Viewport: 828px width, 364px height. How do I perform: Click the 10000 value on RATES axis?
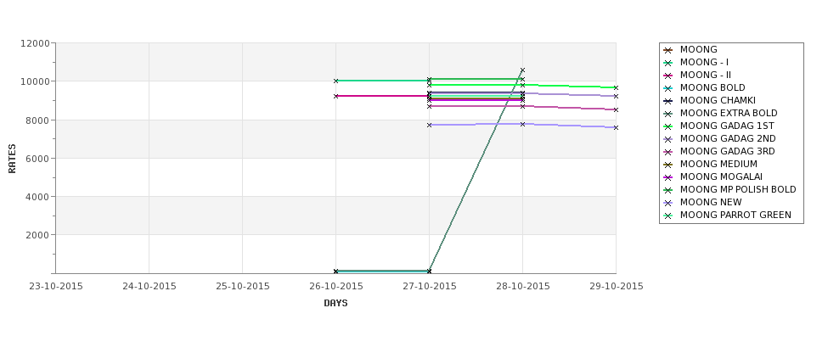click(35, 81)
